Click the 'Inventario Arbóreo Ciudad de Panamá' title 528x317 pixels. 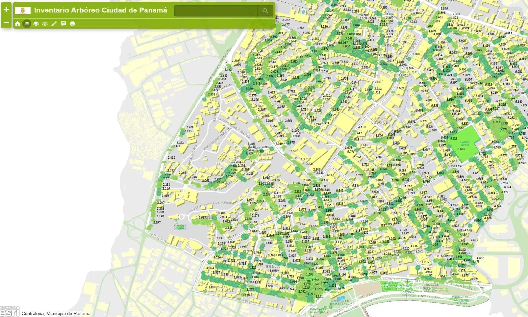[x=101, y=10]
